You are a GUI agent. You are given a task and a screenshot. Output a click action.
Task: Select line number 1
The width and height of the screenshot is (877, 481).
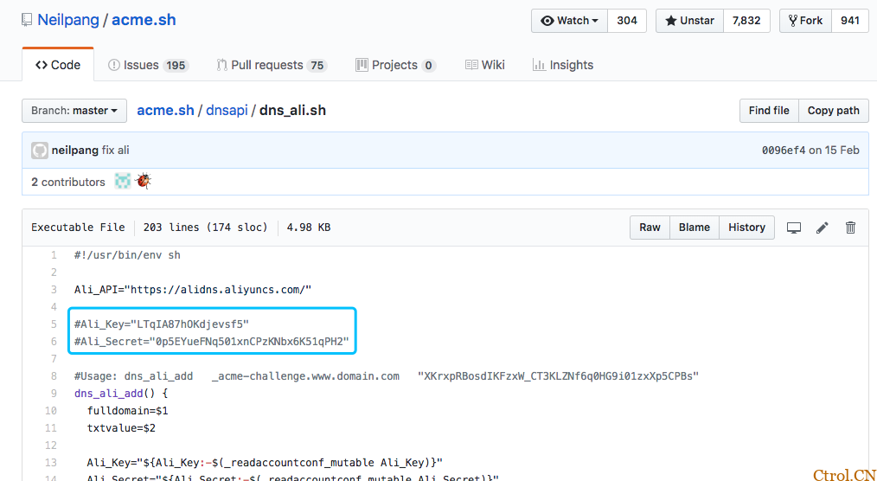click(54, 255)
